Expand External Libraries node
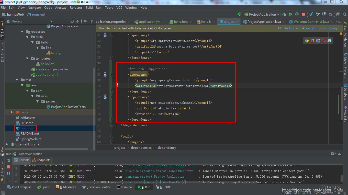The image size is (348, 195). point(7,144)
